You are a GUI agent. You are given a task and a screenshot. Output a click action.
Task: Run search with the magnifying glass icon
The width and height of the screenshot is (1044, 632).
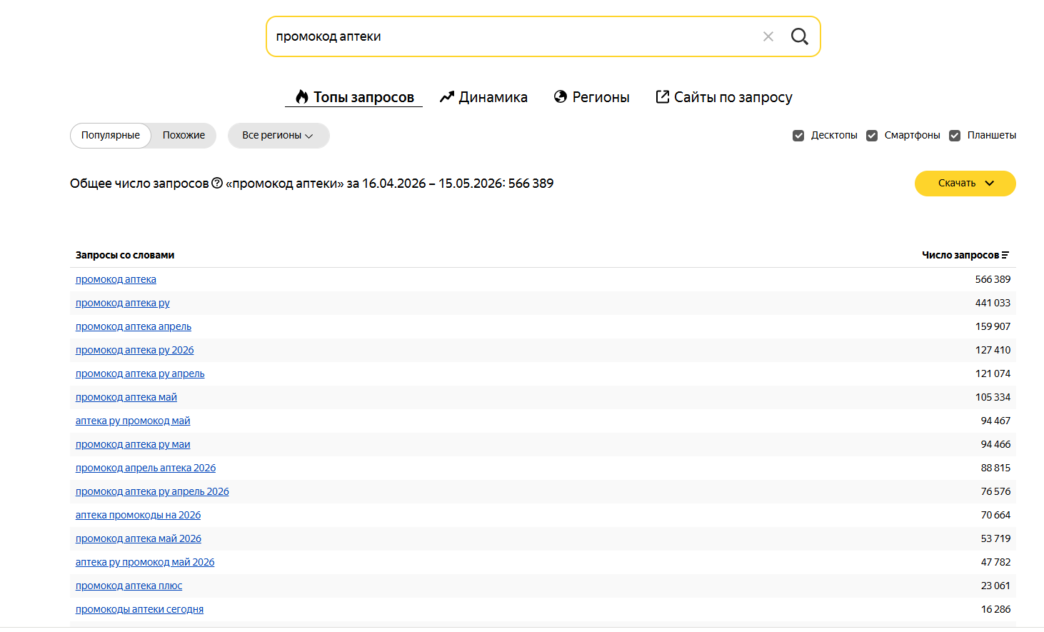click(x=800, y=36)
